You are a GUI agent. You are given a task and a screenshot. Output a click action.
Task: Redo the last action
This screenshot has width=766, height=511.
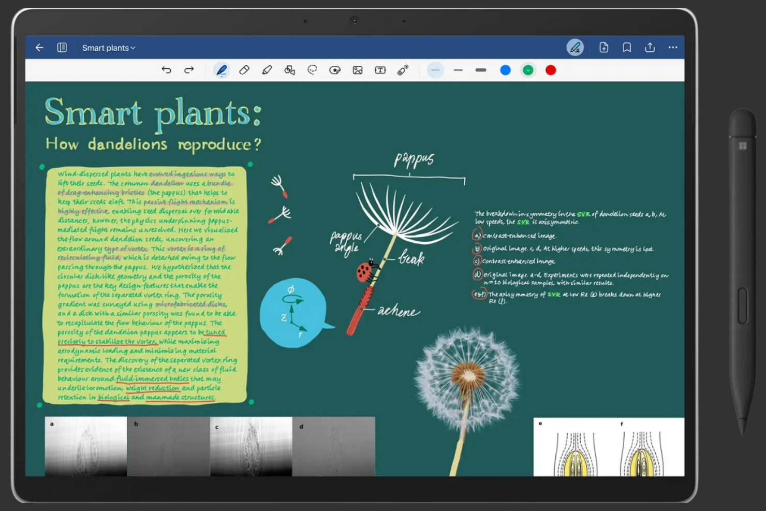click(189, 70)
